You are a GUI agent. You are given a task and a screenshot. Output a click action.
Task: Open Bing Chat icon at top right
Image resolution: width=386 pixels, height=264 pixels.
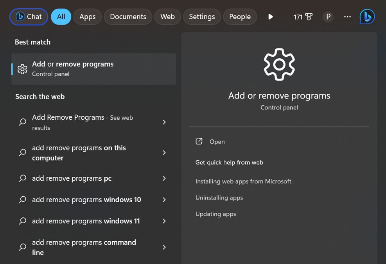(367, 17)
